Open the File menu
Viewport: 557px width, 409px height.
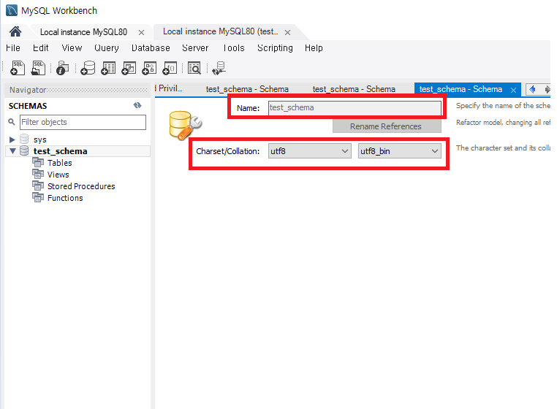(x=13, y=48)
